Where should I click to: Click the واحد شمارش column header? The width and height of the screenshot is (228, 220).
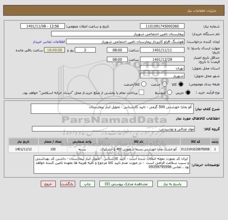click(82, 141)
